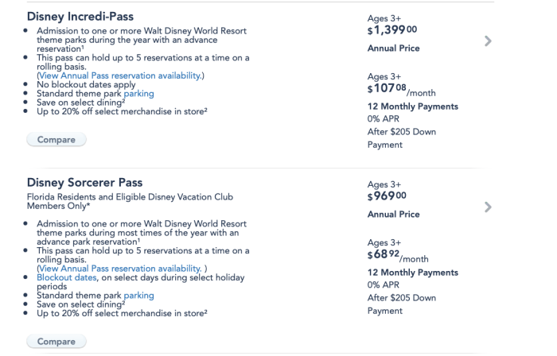Viewport: 557px width, 356px height.
Task: Click the $969 annual price
Action: click(x=388, y=196)
